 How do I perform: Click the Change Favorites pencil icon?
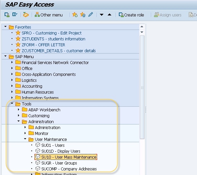pyautogui.click(x=91, y=15)
